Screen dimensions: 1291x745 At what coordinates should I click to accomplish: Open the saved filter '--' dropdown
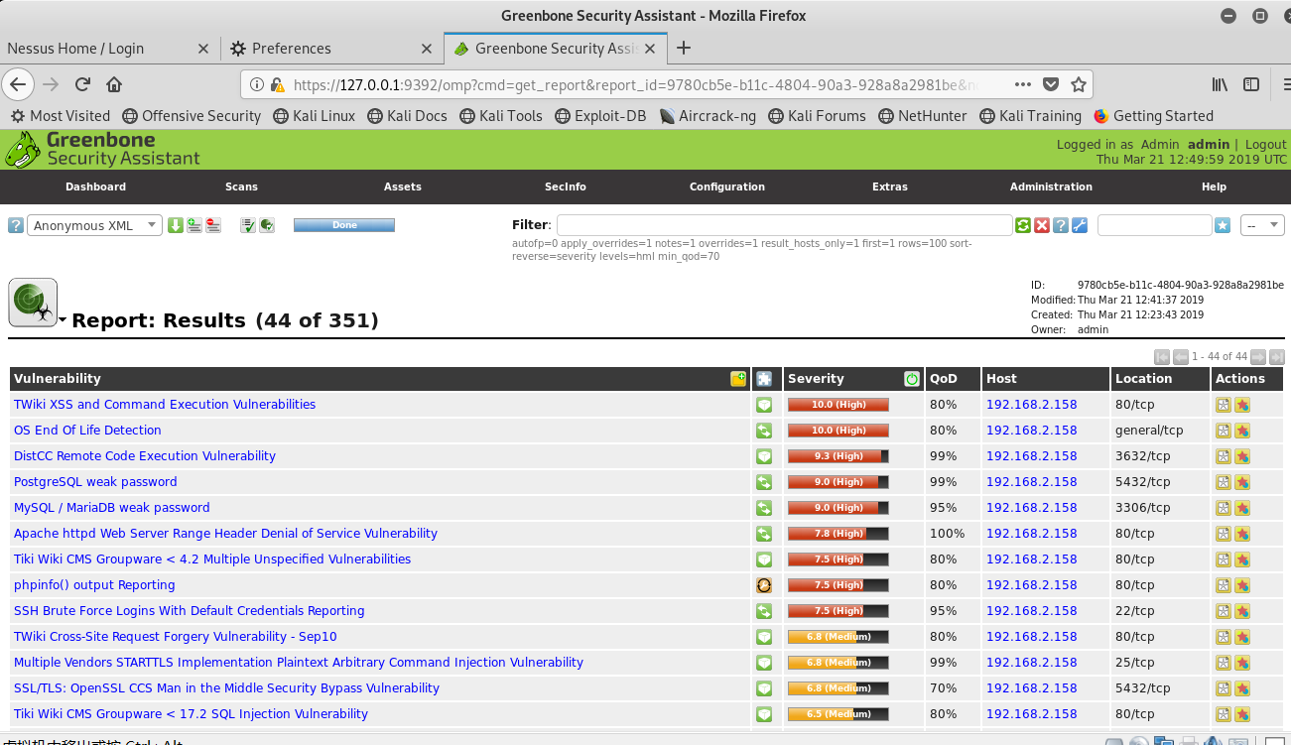[1263, 225]
